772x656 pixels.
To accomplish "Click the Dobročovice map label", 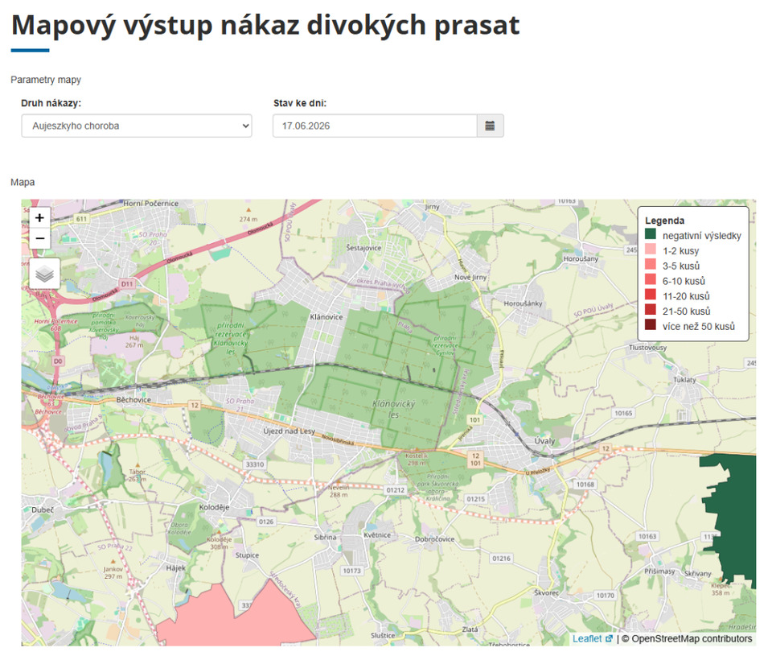I will (434, 539).
